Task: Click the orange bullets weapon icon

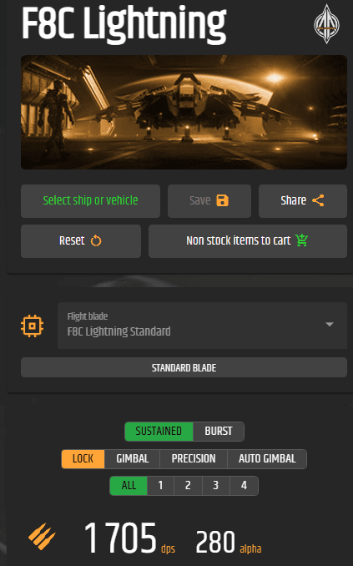Action: click(42, 537)
